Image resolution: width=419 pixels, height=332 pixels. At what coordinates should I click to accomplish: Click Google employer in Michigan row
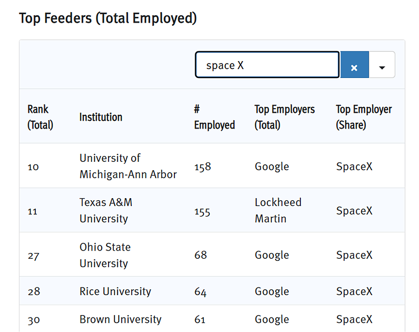272,167
